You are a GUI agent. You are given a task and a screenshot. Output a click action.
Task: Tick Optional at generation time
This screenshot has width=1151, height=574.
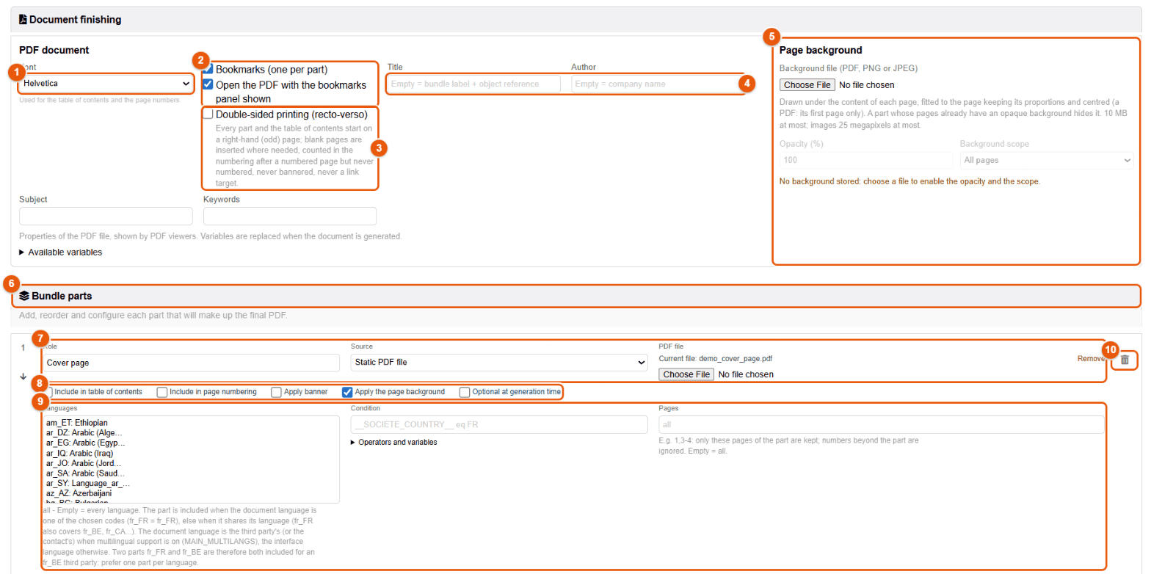coord(465,392)
